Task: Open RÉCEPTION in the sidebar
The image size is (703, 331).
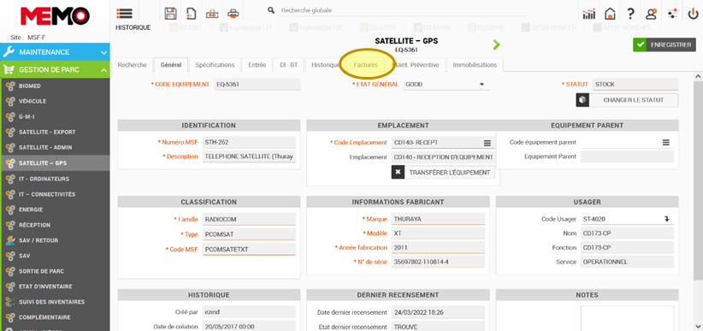Action: tap(55, 225)
